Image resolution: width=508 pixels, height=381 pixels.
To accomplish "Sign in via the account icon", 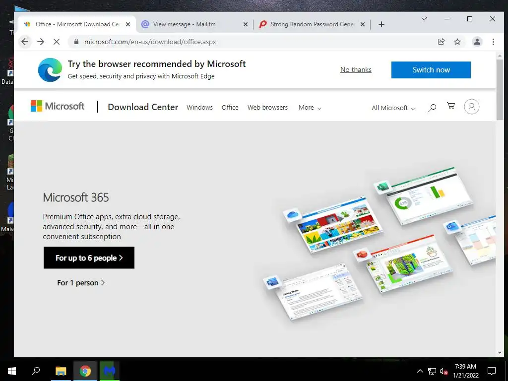I will pos(472,107).
